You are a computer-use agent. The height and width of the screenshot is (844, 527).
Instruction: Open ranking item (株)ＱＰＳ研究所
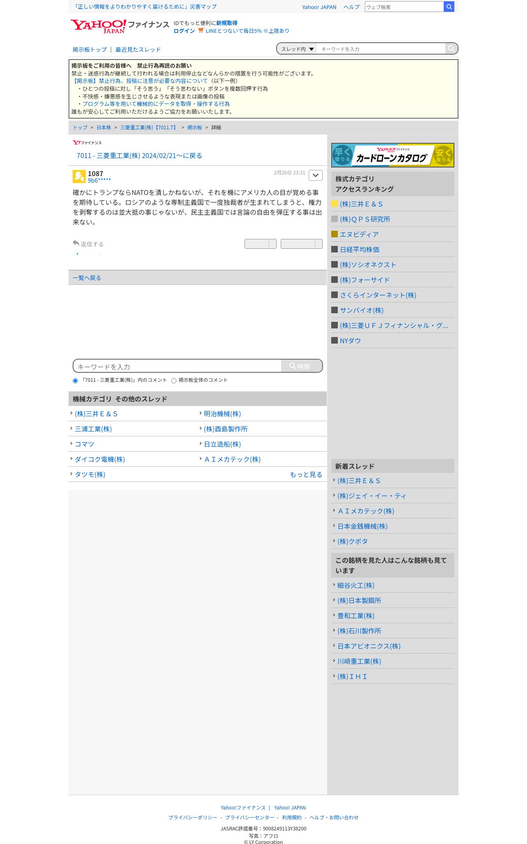365,219
